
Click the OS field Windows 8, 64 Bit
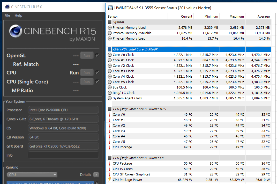pos(63,128)
